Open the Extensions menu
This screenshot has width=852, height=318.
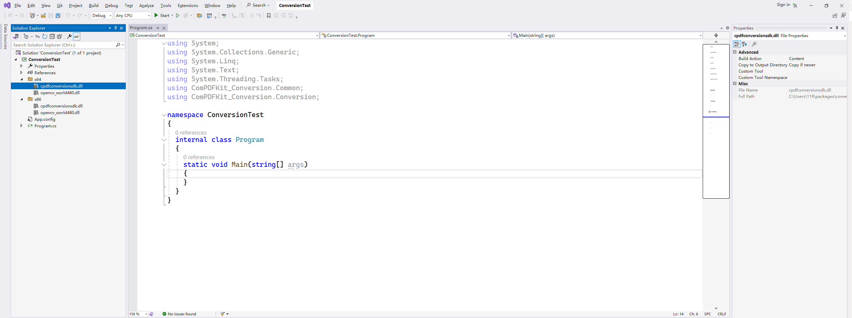188,6
